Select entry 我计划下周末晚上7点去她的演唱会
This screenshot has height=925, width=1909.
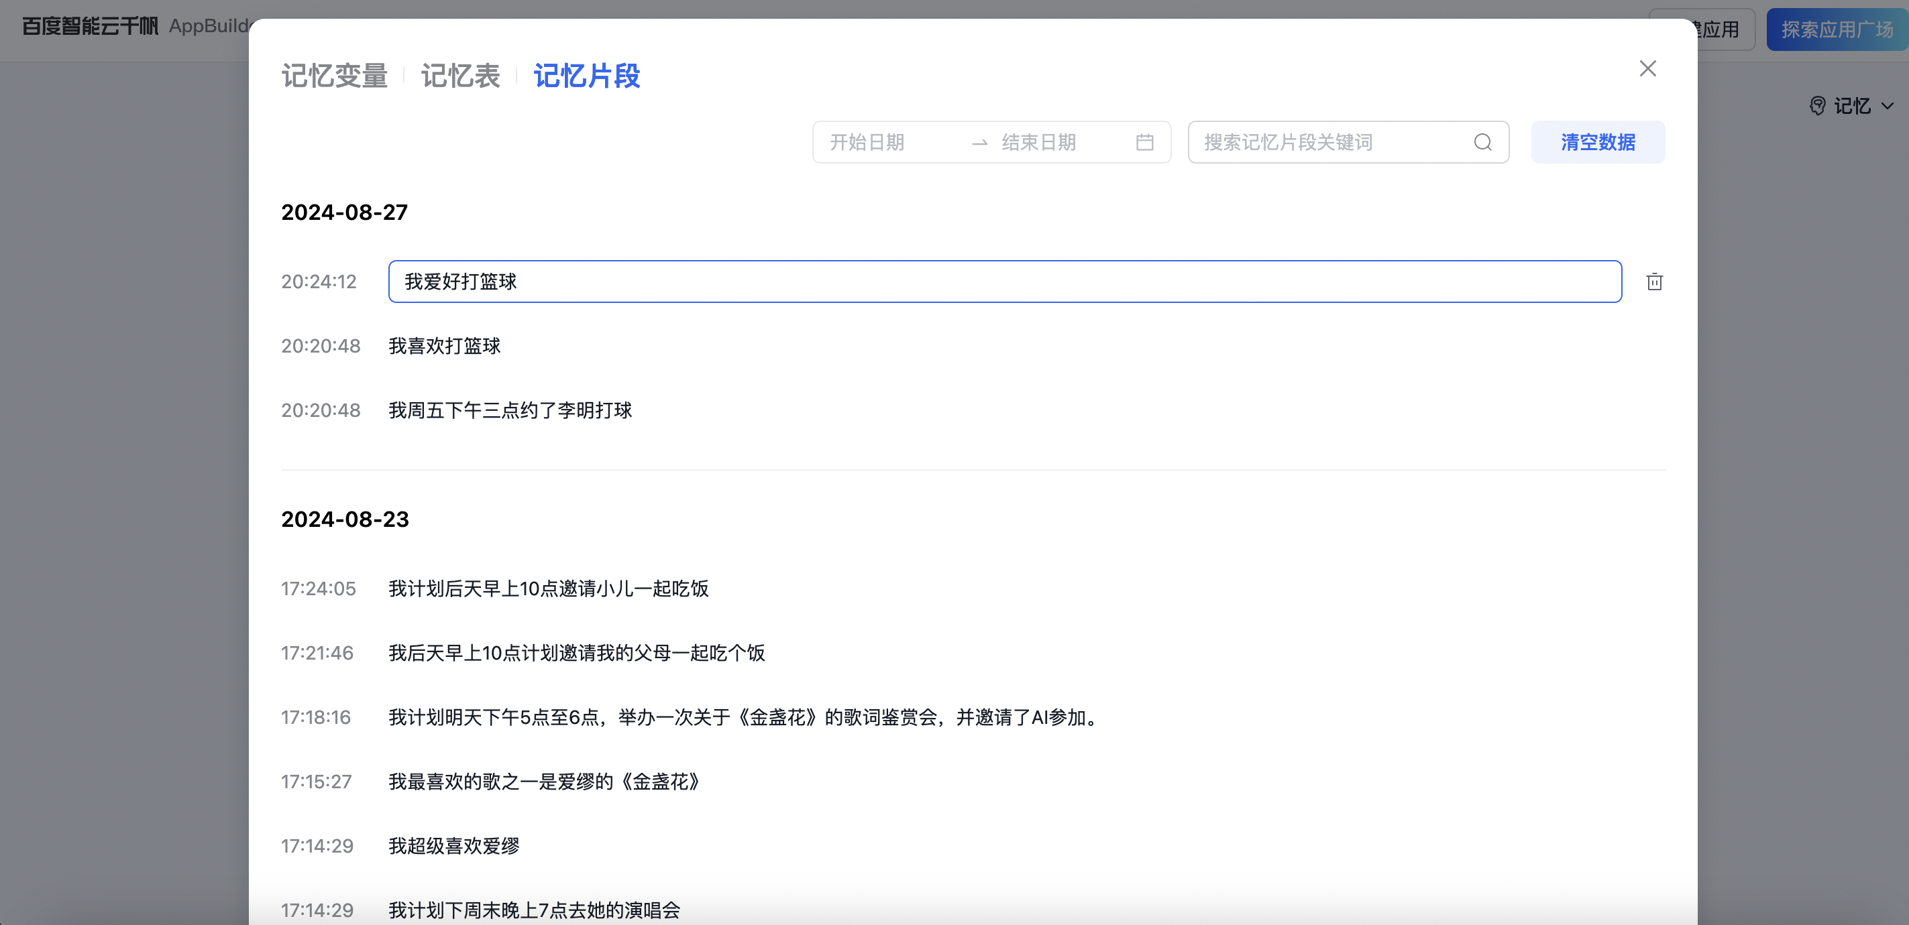[535, 910]
